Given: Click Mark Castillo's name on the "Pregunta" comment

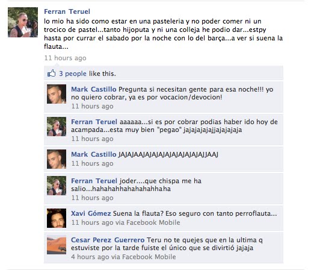Looking at the screenshot, I should [94, 89].
